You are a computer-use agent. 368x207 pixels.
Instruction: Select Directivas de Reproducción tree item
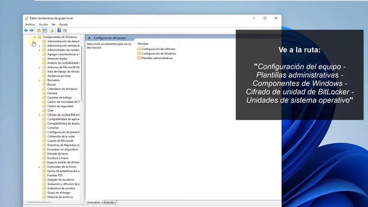click(x=63, y=145)
